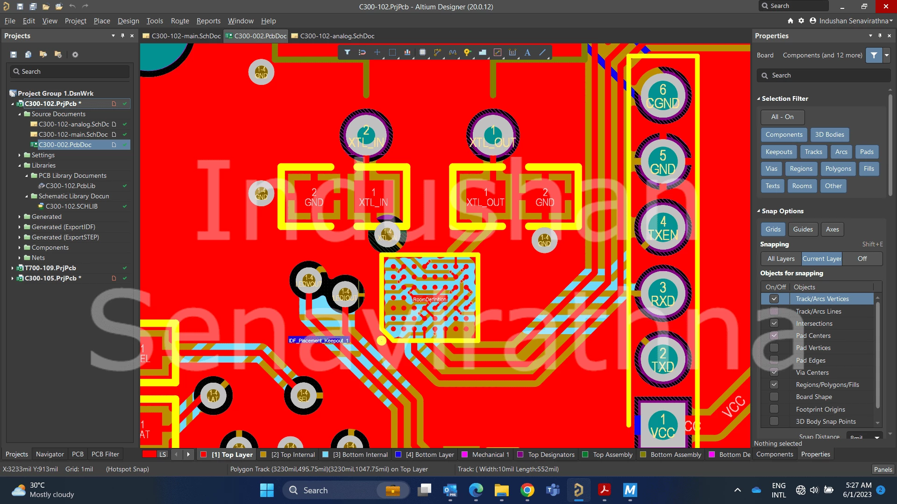Click the Save icon in the title bar

[20, 7]
